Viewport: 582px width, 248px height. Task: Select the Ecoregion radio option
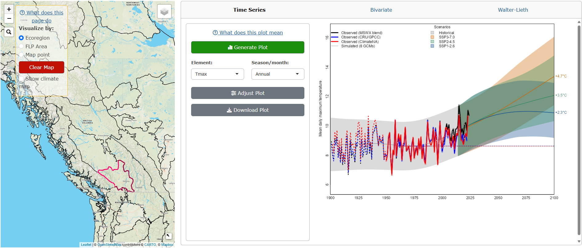click(x=21, y=38)
